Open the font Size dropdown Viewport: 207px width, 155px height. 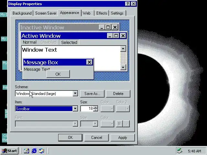click(x=95, y=124)
